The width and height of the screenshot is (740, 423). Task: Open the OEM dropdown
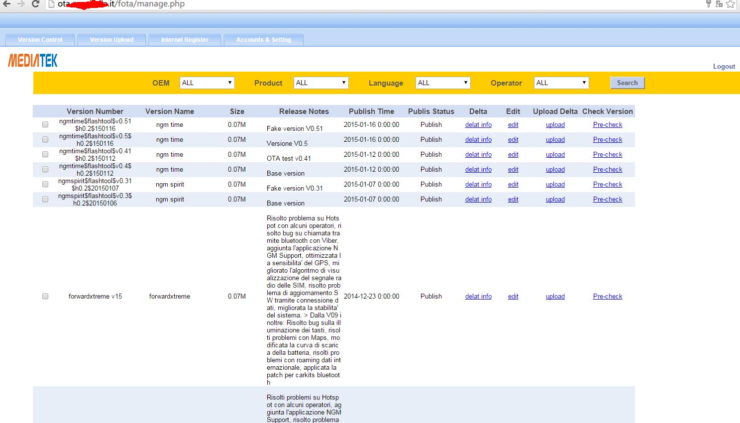point(207,83)
